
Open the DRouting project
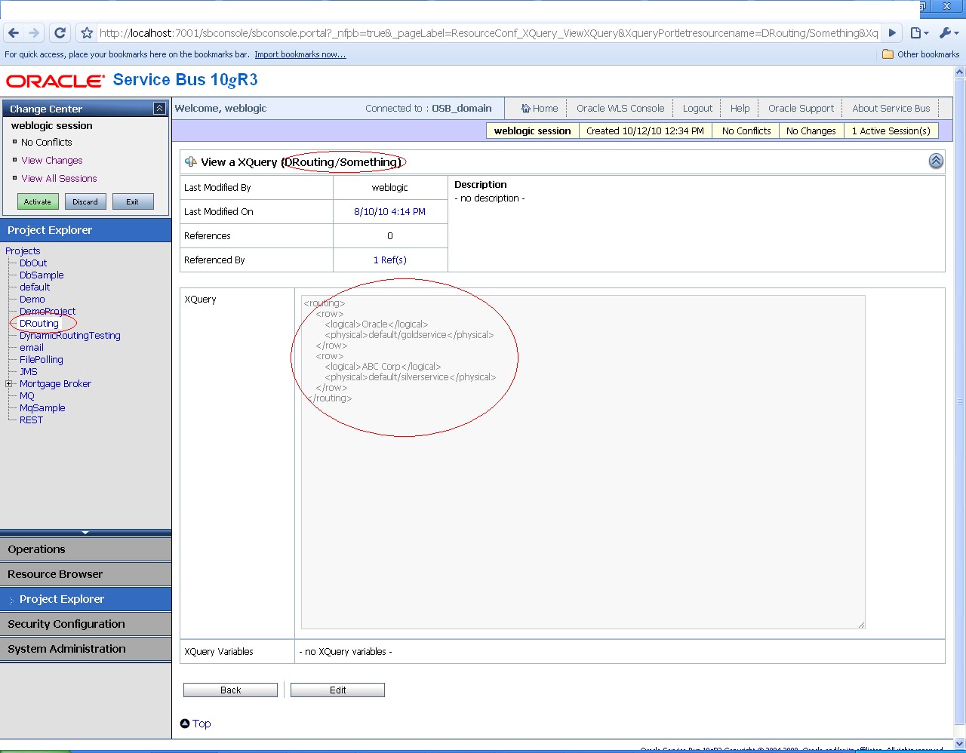[39, 324]
